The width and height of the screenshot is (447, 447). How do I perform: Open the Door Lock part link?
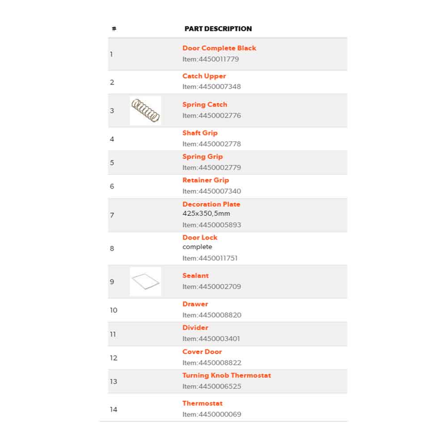[x=199, y=237]
